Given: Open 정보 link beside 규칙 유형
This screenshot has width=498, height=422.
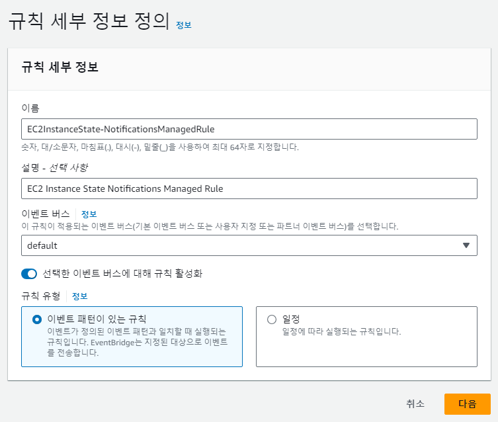Looking at the screenshot, I should tap(80, 296).
